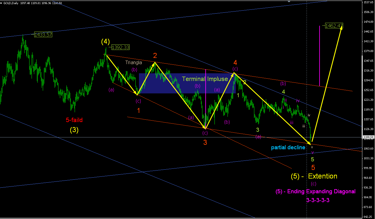This screenshot has height=219, width=375.
Task: Click the 1252.65 price axis value
Action: (369, 90)
